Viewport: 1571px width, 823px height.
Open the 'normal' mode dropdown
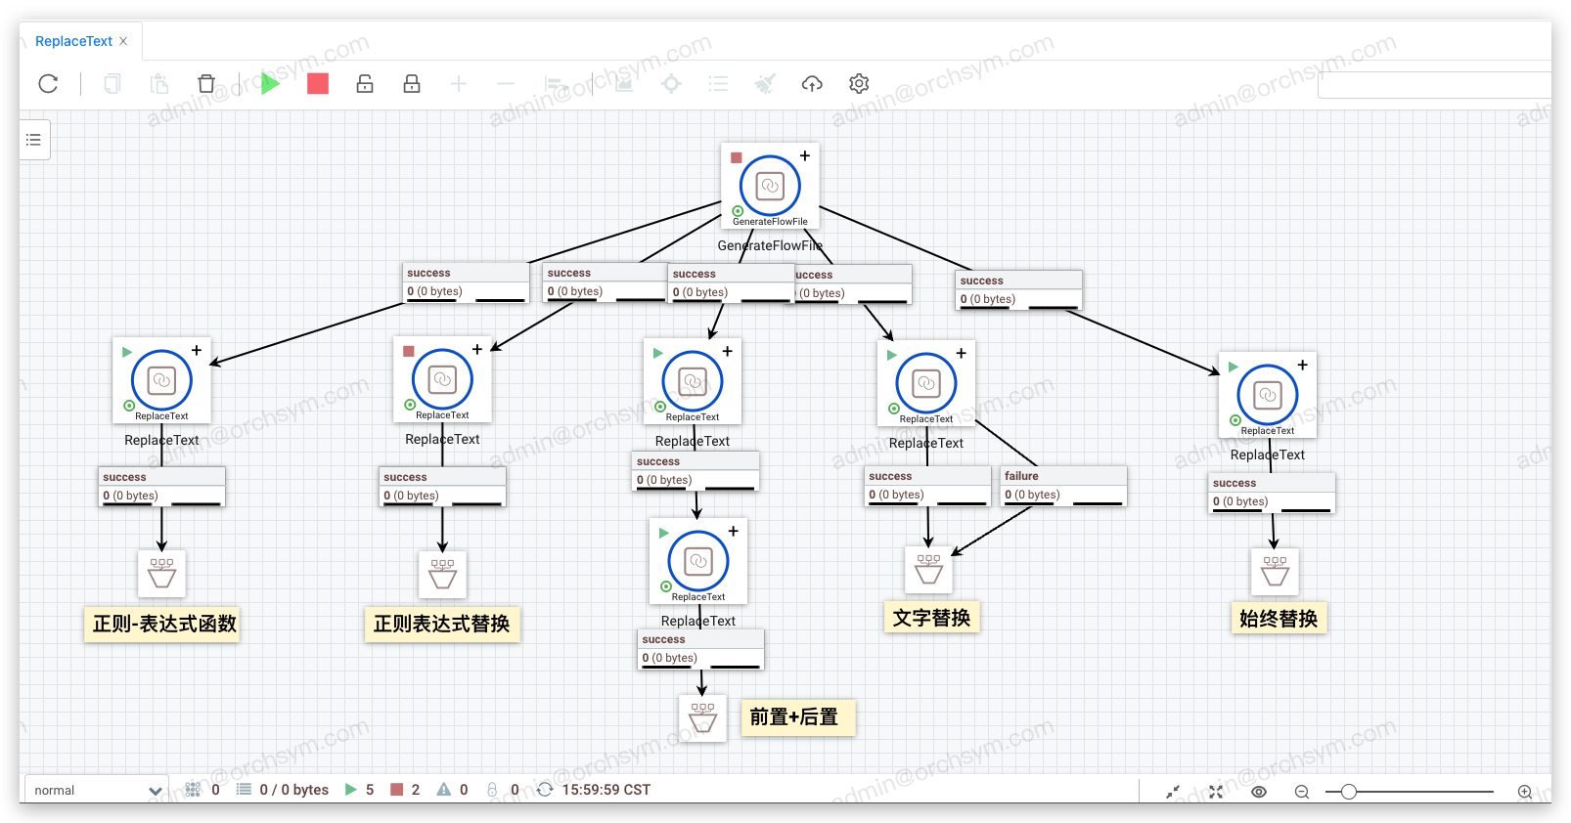coord(96,790)
